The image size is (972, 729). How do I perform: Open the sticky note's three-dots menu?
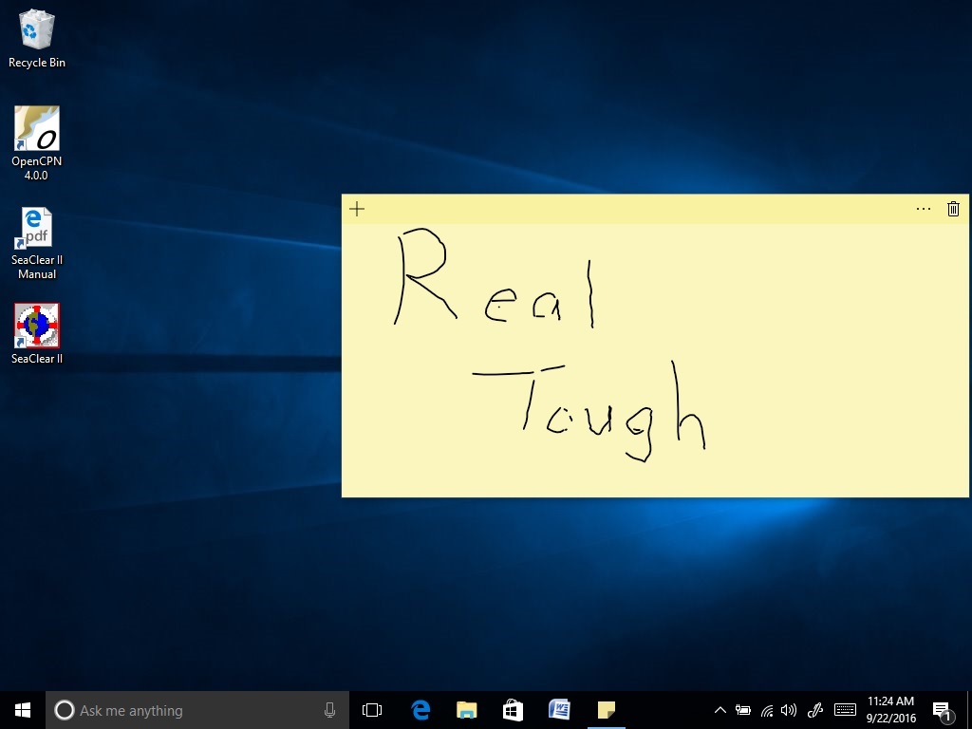tap(924, 209)
